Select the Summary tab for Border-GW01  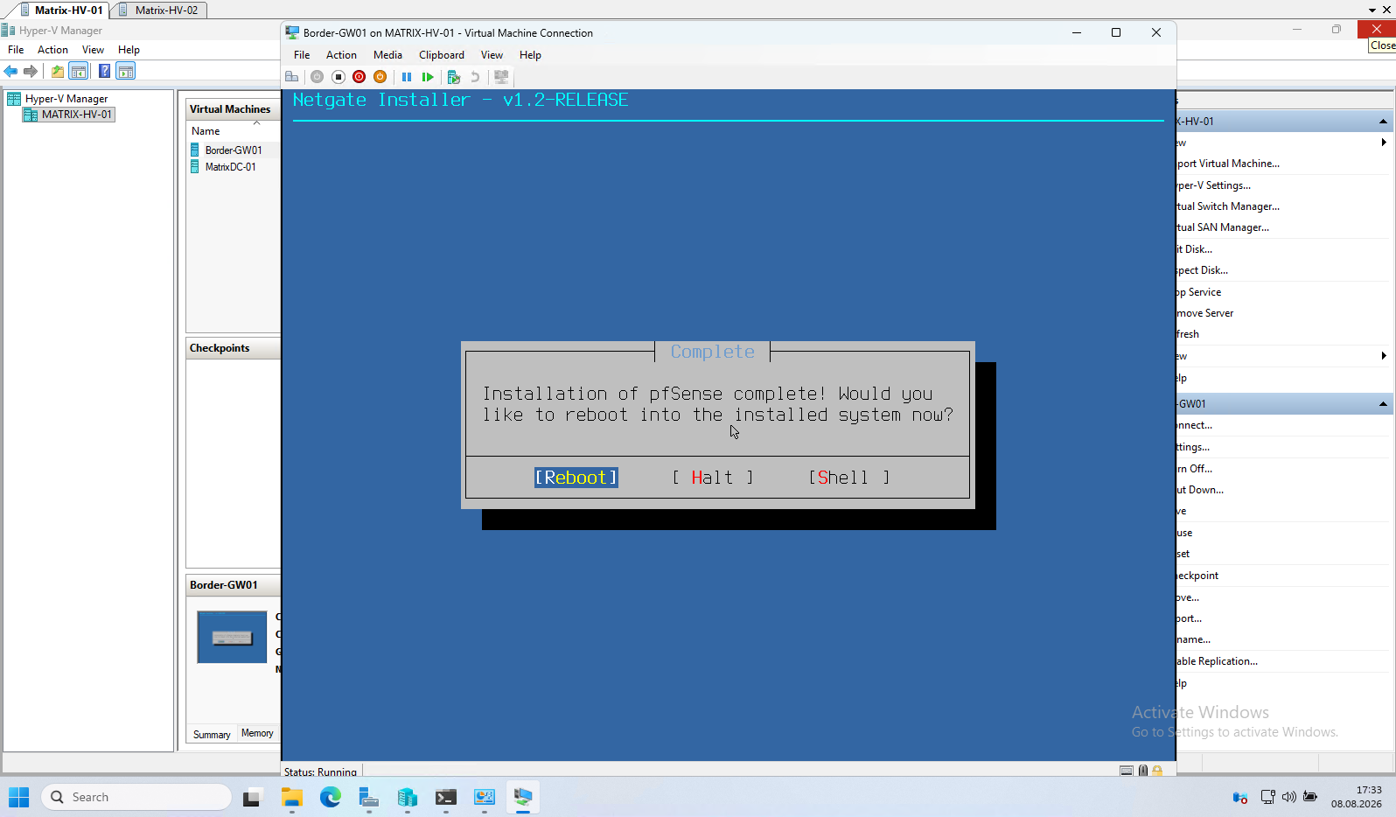(x=212, y=735)
